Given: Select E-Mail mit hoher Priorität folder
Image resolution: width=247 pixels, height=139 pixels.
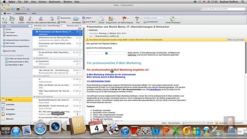Looking at the screenshot, I should [19, 58].
